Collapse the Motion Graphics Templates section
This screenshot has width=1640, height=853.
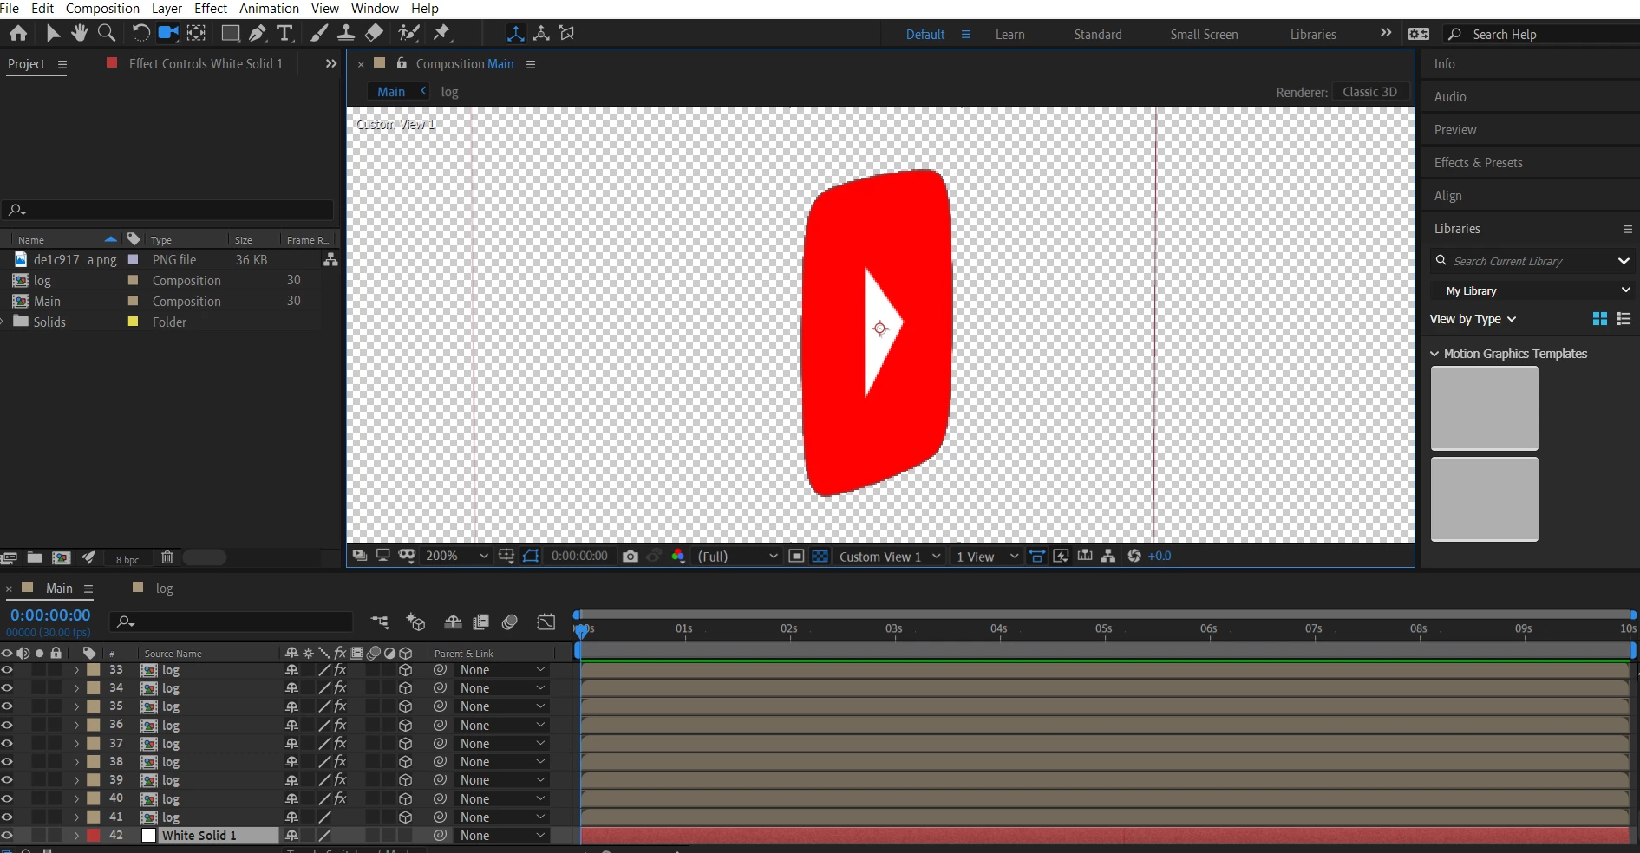point(1434,354)
